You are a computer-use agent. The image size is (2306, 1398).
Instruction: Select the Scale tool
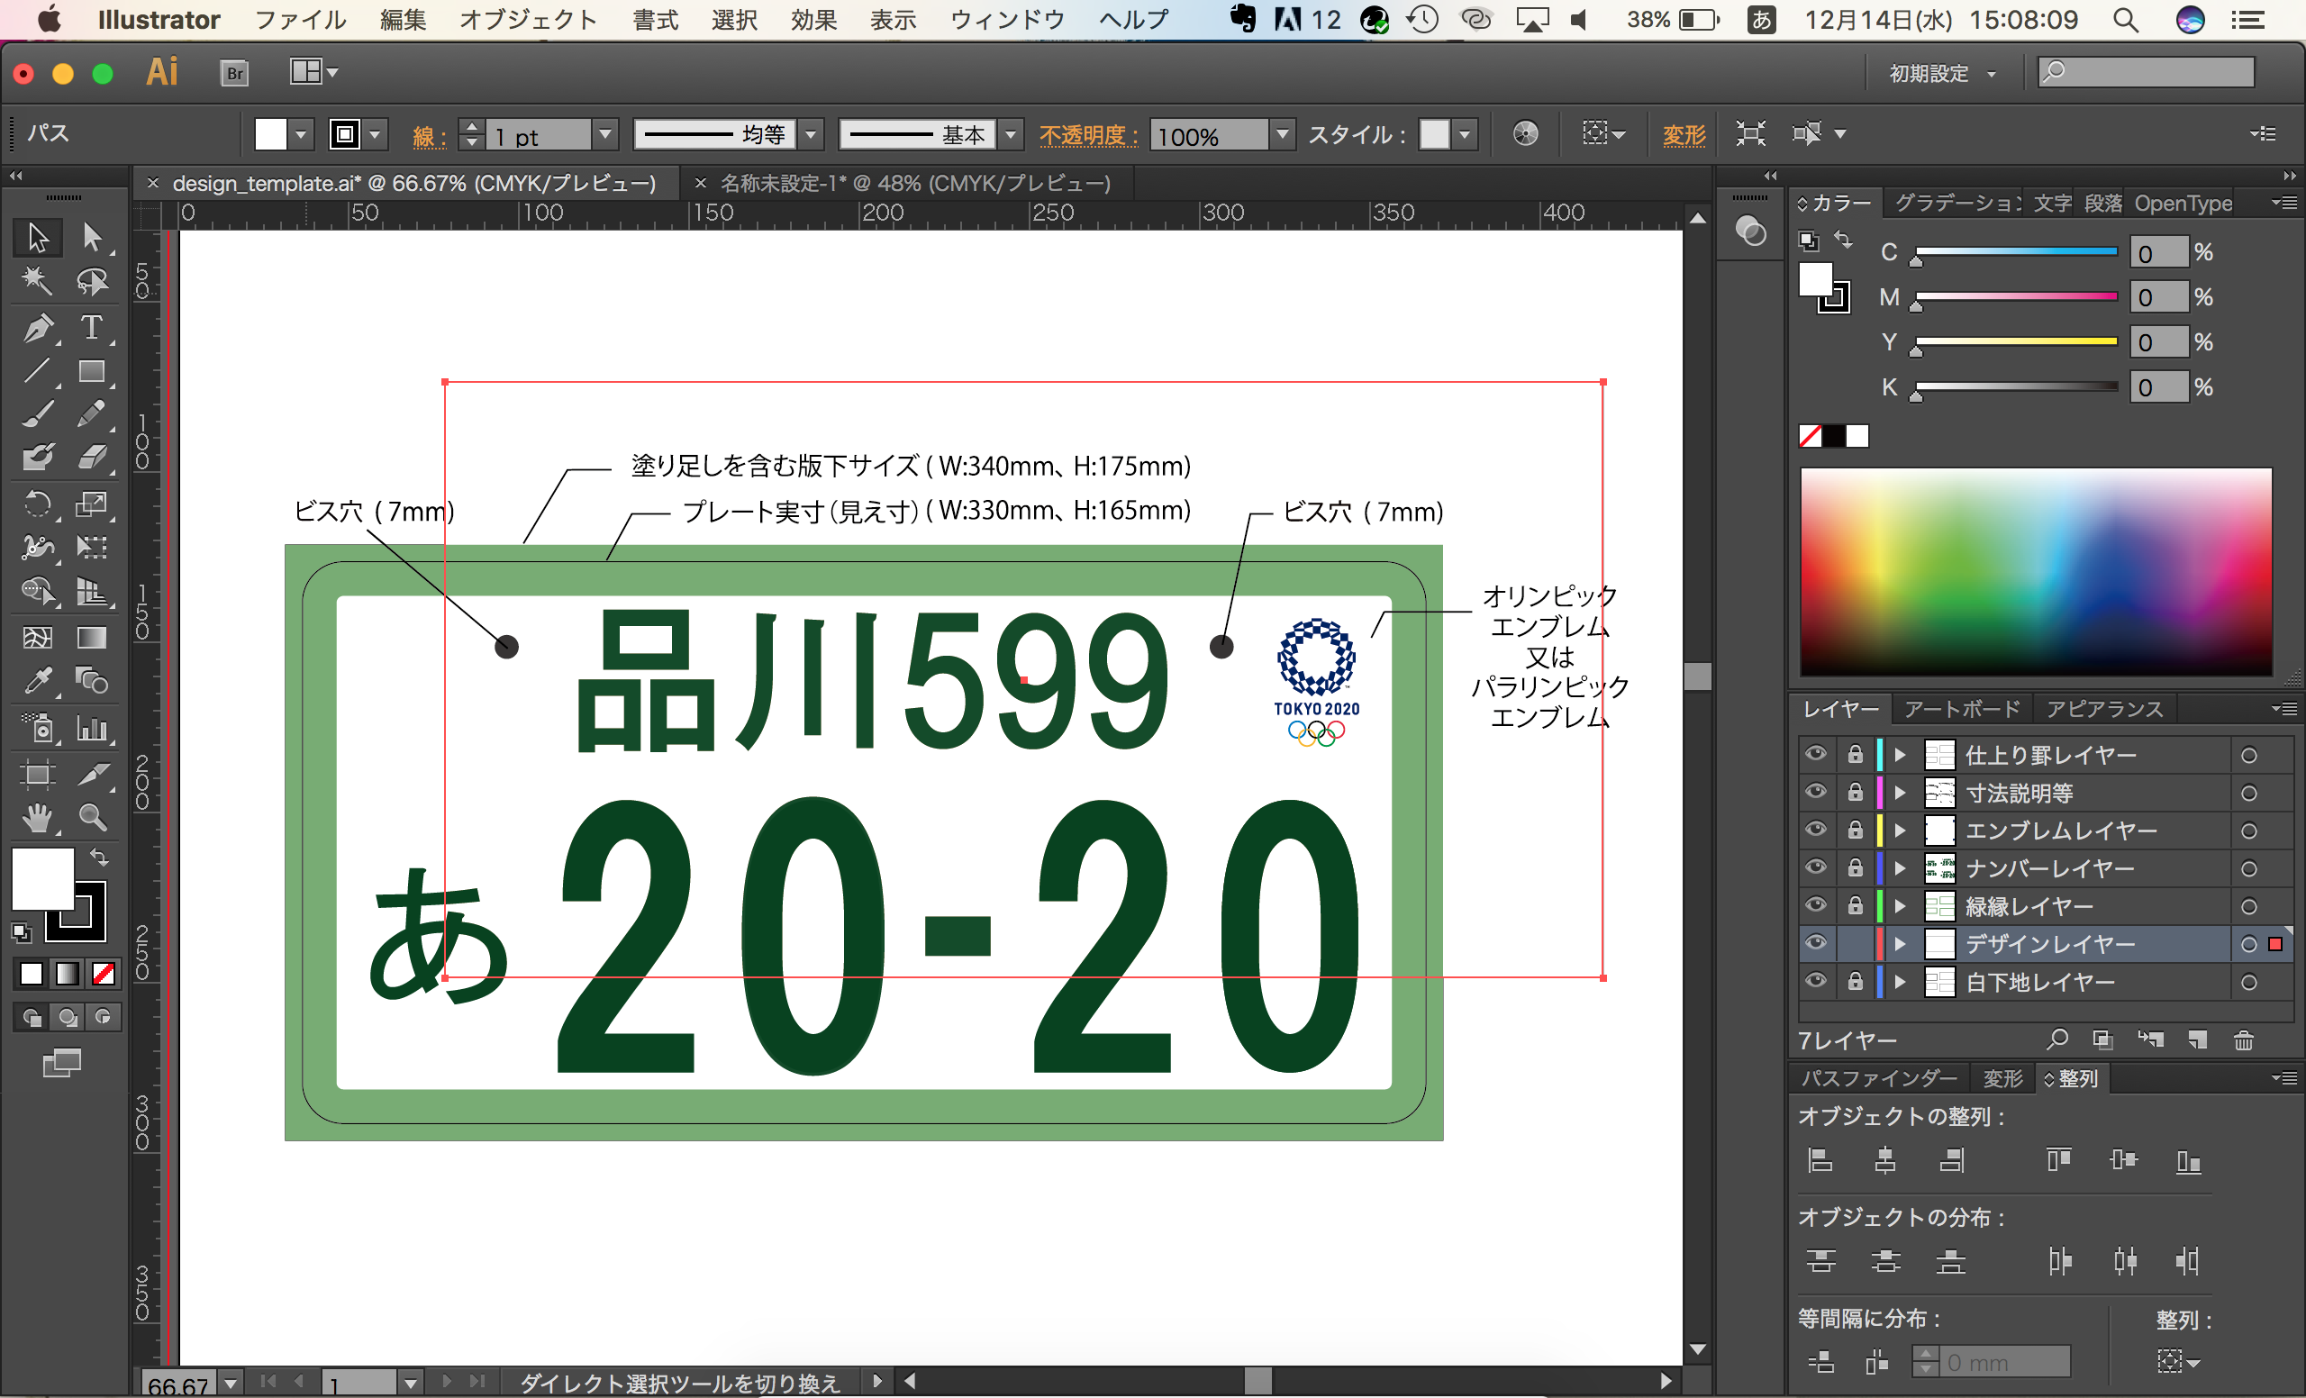point(92,504)
